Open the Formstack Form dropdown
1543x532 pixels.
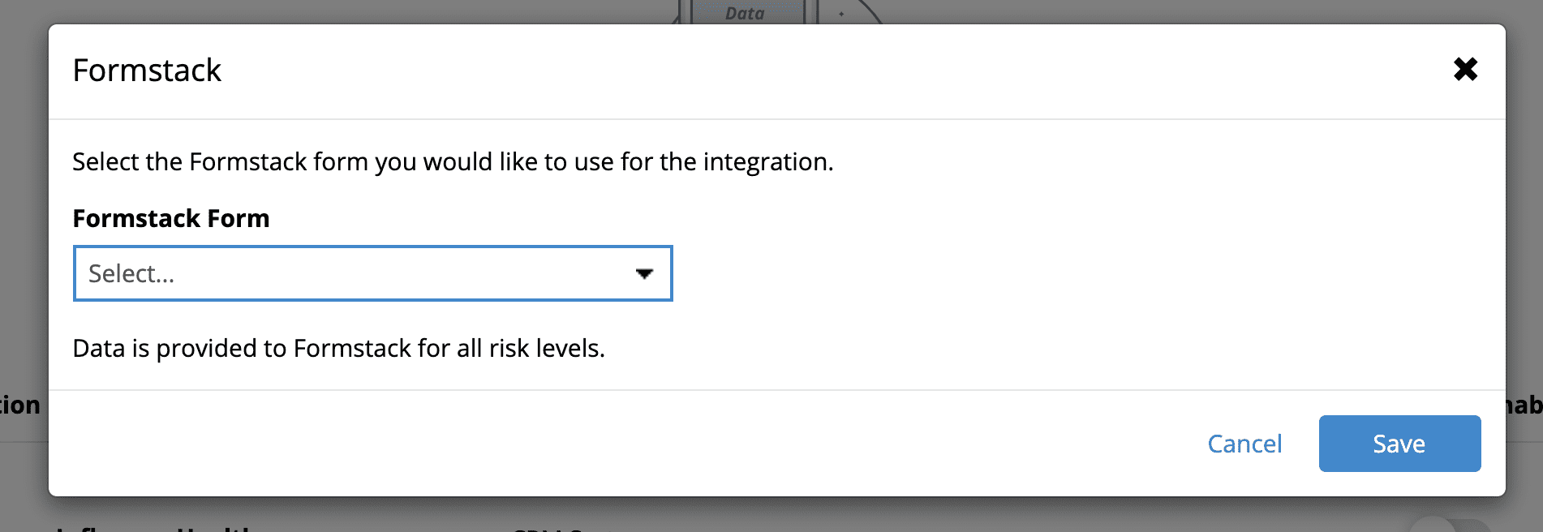coord(373,273)
